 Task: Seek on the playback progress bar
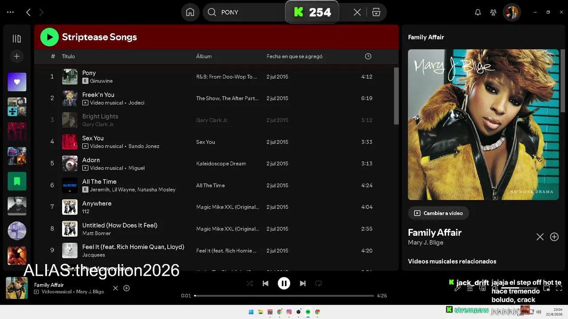click(x=284, y=296)
